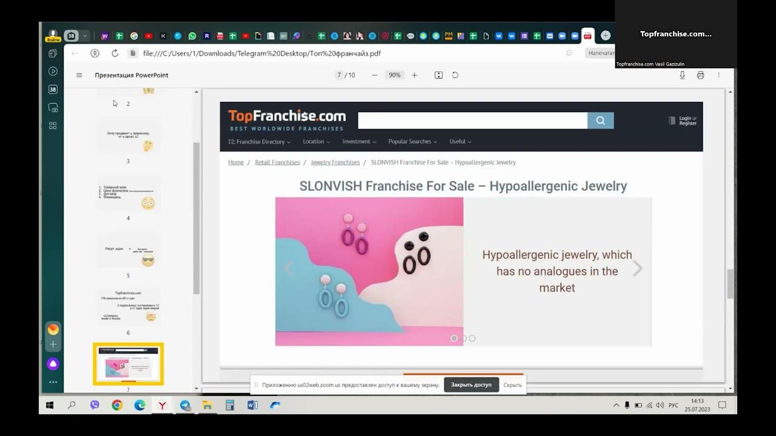Download the PDF file
Screen dimensions: 776x436
(682, 75)
